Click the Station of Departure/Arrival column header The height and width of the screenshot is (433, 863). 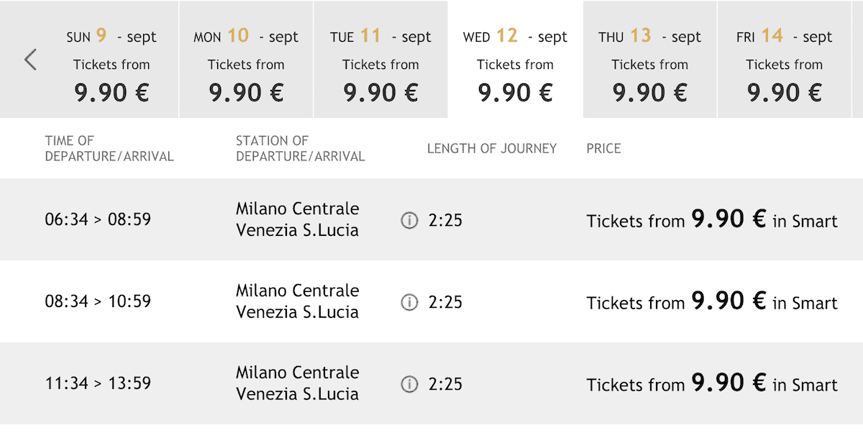(x=300, y=148)
